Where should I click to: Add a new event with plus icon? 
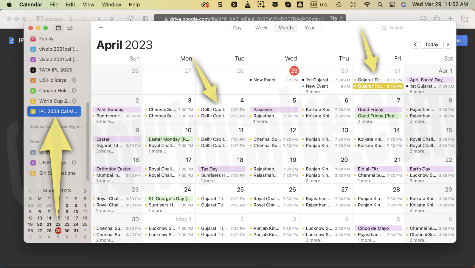[101, 28]
